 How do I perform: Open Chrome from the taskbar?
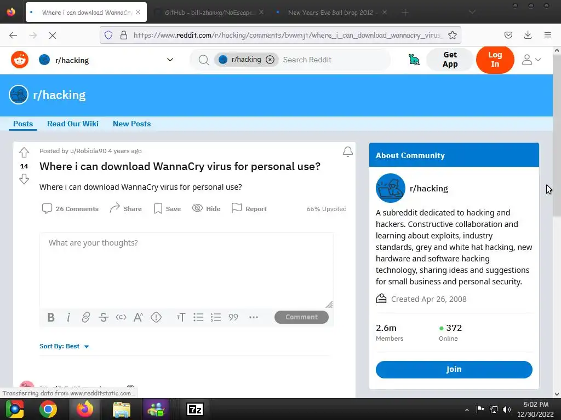click(48, 409)
